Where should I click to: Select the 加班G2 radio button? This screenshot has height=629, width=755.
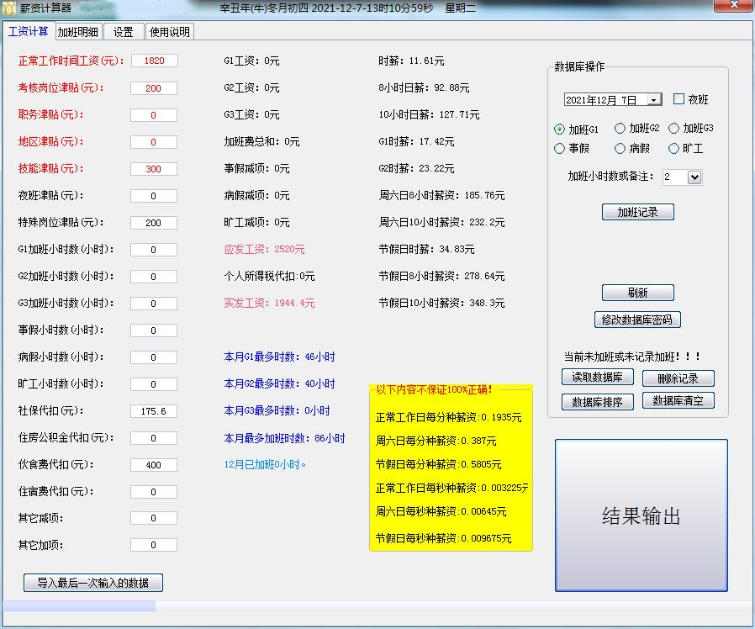(620, 128)
